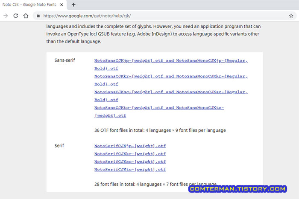The image size is (299, 199).
Task: Click the paragraph mentioning Adobe InDesign
Action: pos(153,34)
